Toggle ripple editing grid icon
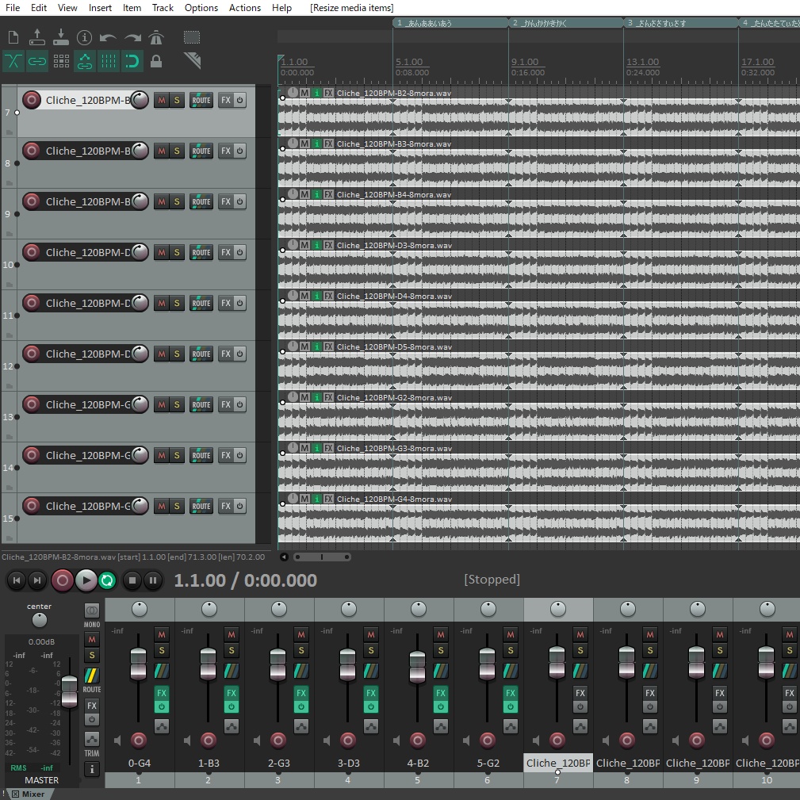 (61, 61)
